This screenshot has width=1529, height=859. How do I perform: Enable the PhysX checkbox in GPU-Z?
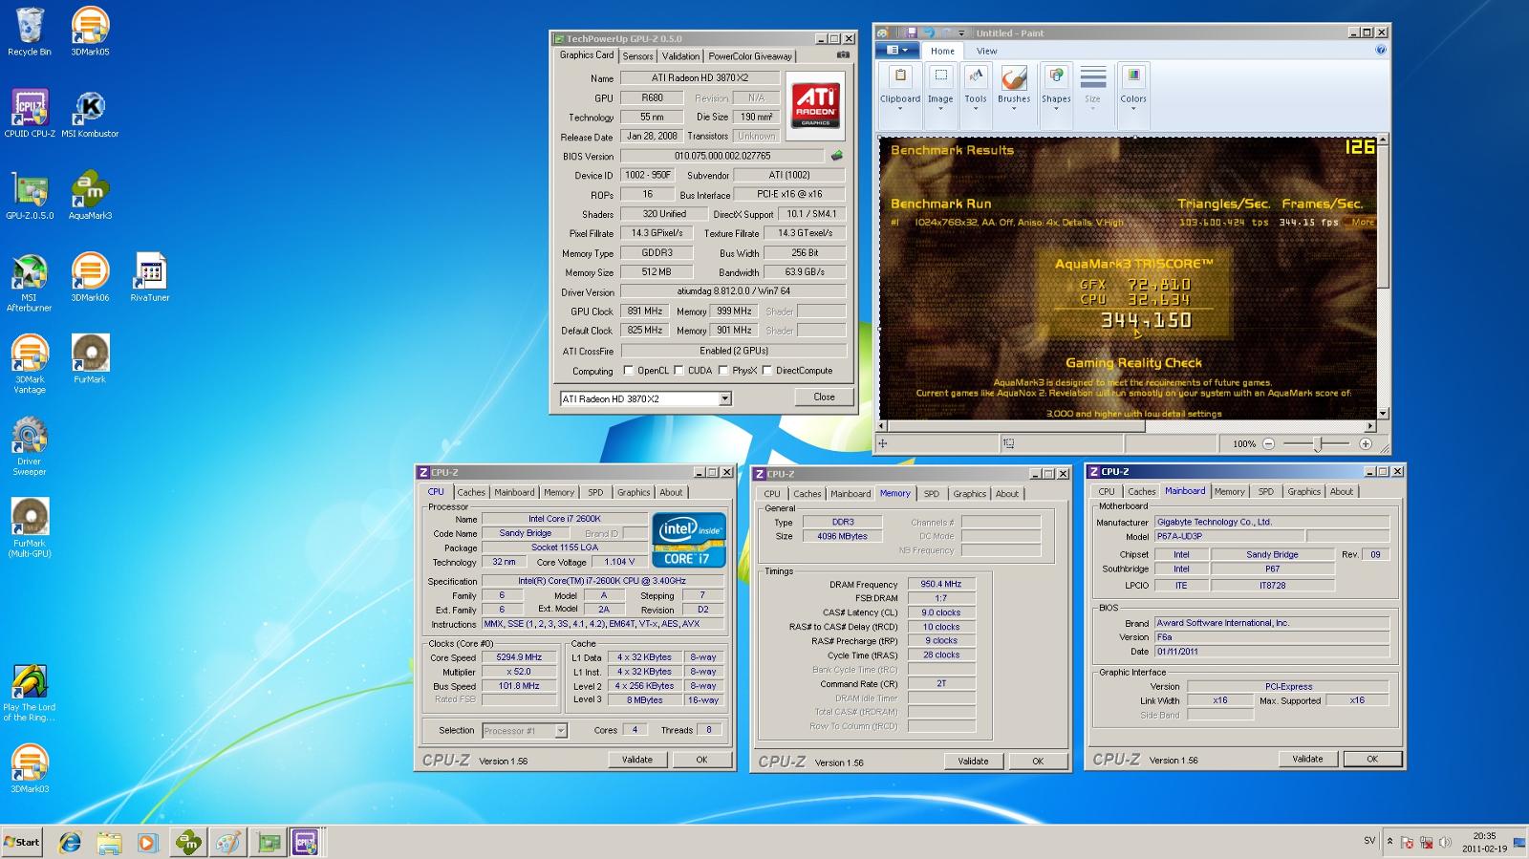coord(723,371)
